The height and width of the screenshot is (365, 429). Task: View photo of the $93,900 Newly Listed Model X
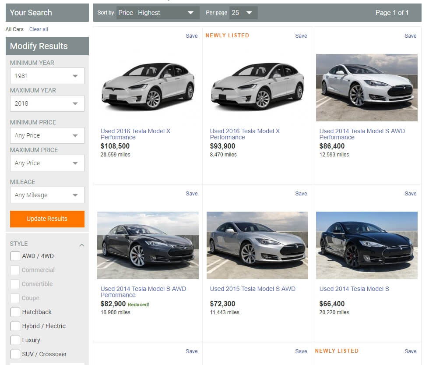257,87
